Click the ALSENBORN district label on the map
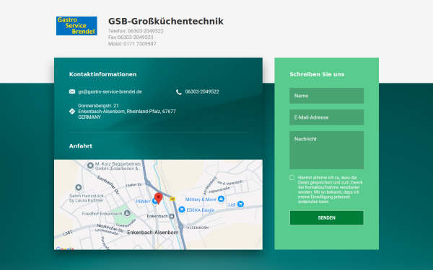Image resolution: width=433 pixels, height=270 pixels. [x=198, y=228]
